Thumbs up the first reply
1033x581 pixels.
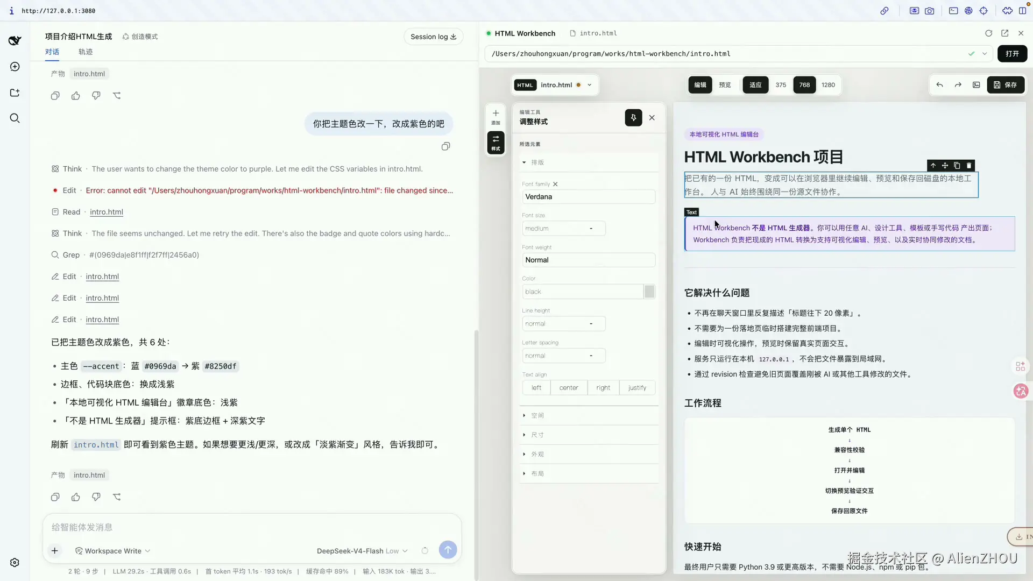point(75,96)
